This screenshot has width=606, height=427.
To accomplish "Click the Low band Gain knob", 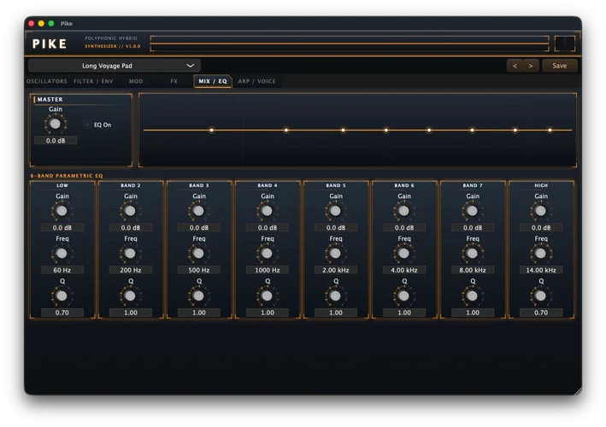I will pyautogui.click(x=62, y=211).
